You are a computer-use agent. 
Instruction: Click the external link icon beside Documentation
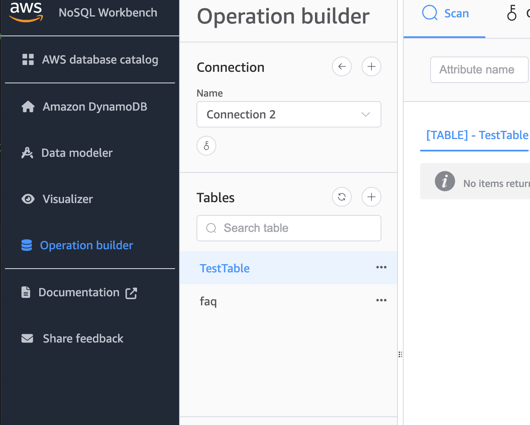click(x=131, y=293)
